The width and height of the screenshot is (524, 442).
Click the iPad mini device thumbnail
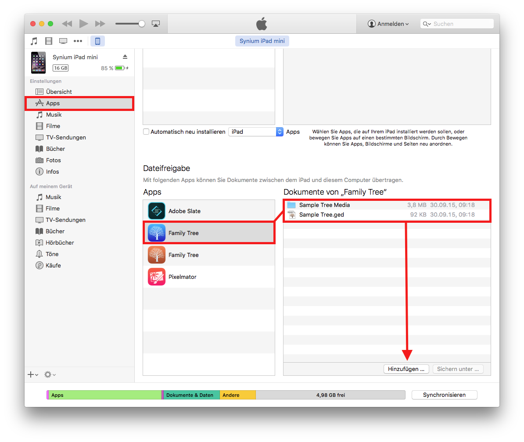(x=39, y=62)
